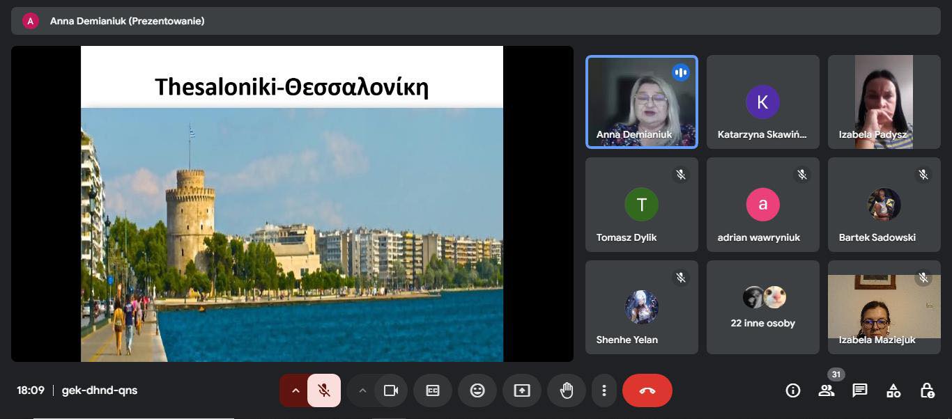
Task: Expand audio settings chevron beside microphone
Action: point(295,390)
